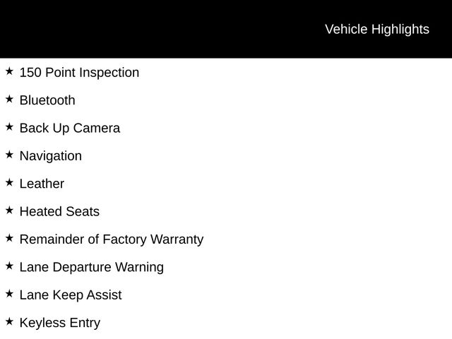Click the star icon beside 150 Point Inspection
Image resolution: width=452 pixels, height=339 pixels.
[9, 71]
